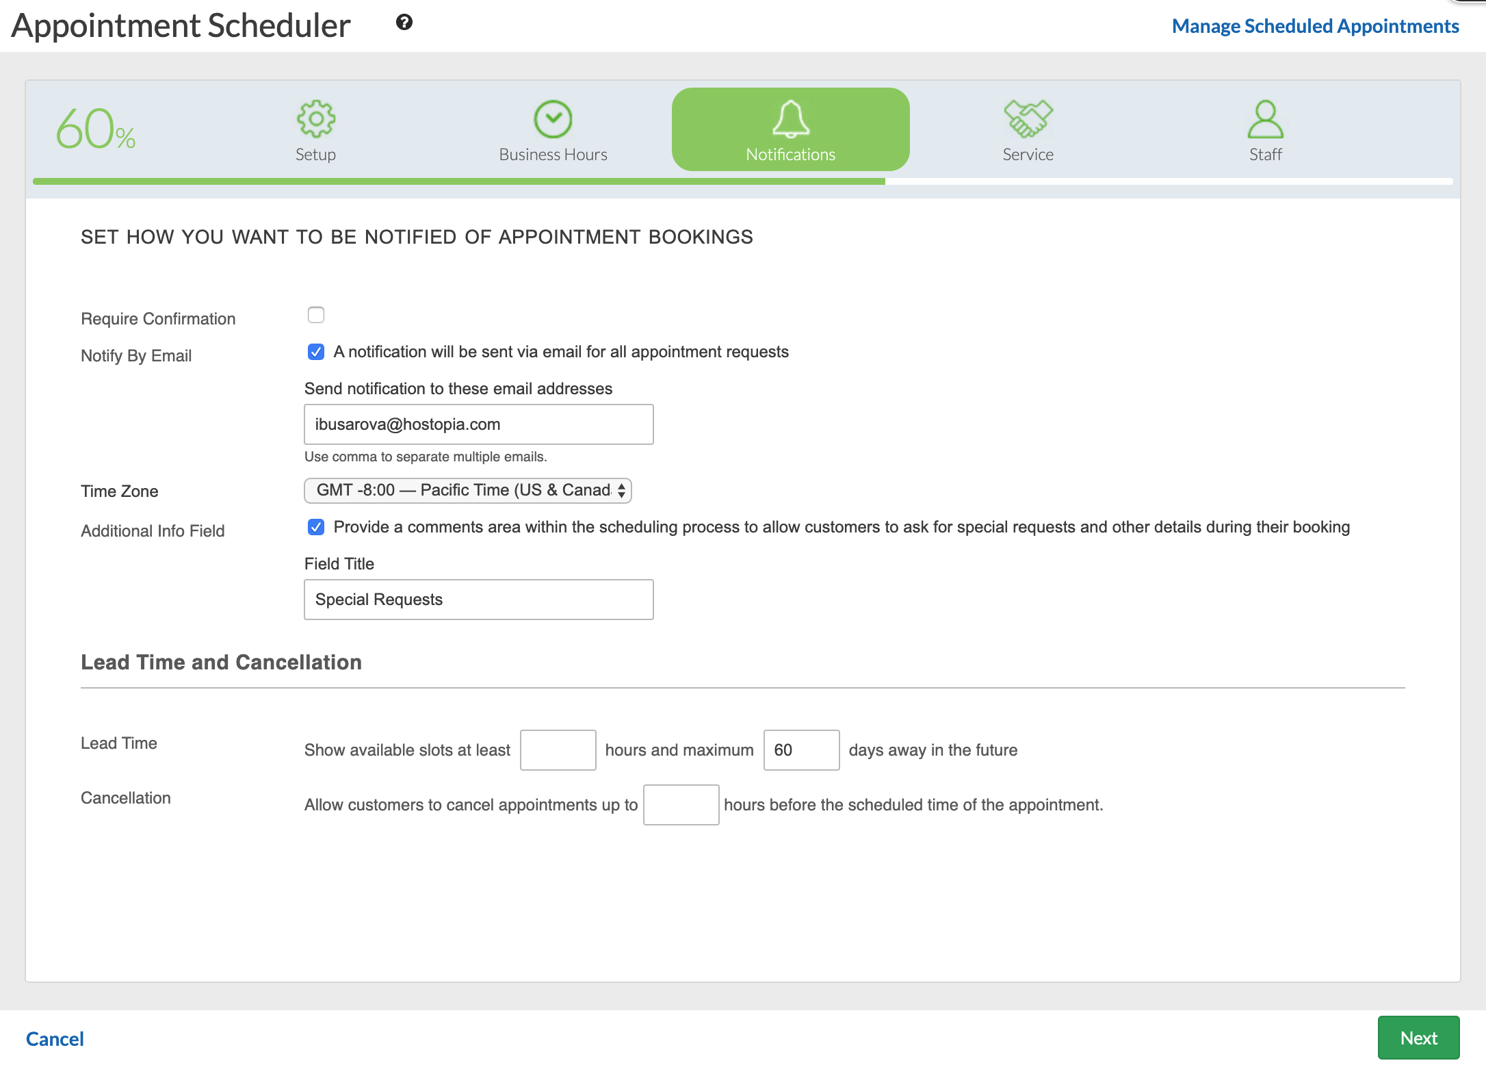Click the cancellation hours input box
Image resolution: width=1486 pixels, height=1065 pixels.
pos(681,805)
